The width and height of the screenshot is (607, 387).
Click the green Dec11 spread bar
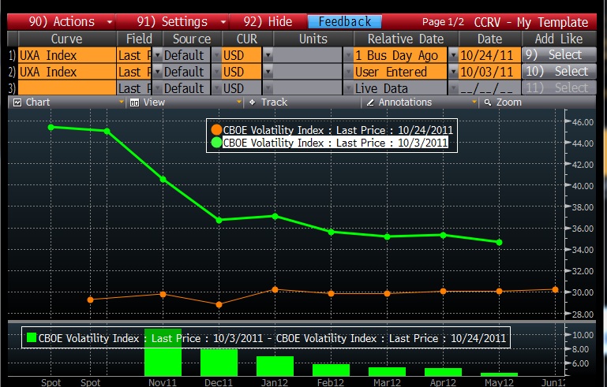pos(219,363)
